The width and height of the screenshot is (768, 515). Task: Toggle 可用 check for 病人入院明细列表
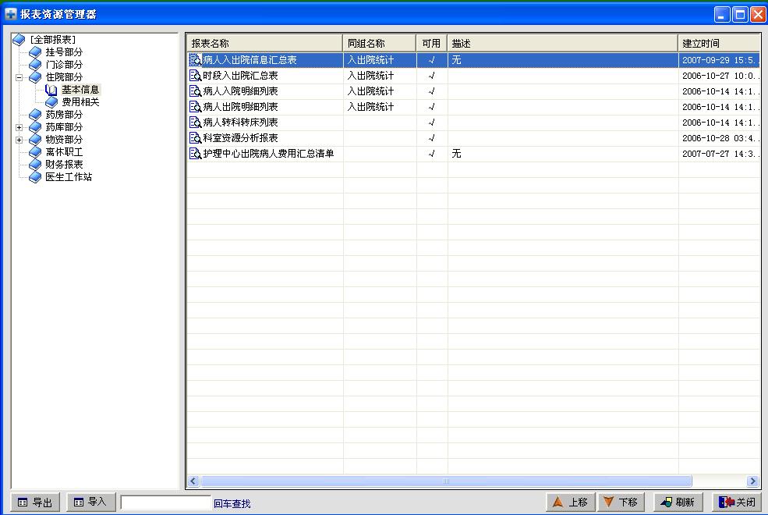[x=432, y=91]
